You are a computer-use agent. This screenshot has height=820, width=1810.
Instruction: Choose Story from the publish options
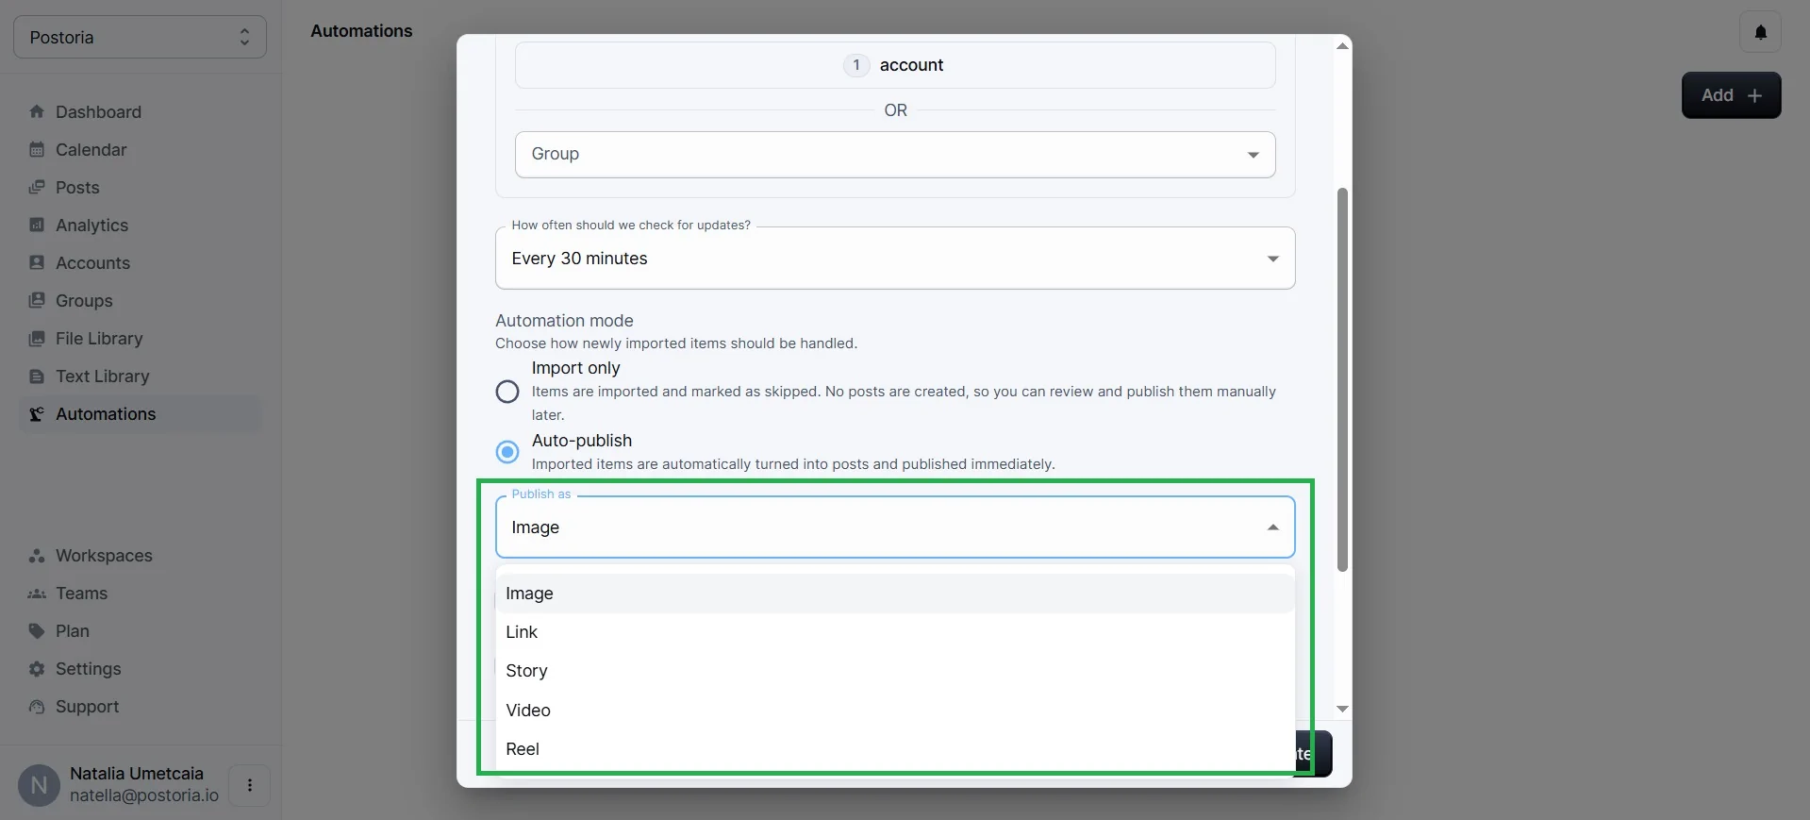point(526,671)
